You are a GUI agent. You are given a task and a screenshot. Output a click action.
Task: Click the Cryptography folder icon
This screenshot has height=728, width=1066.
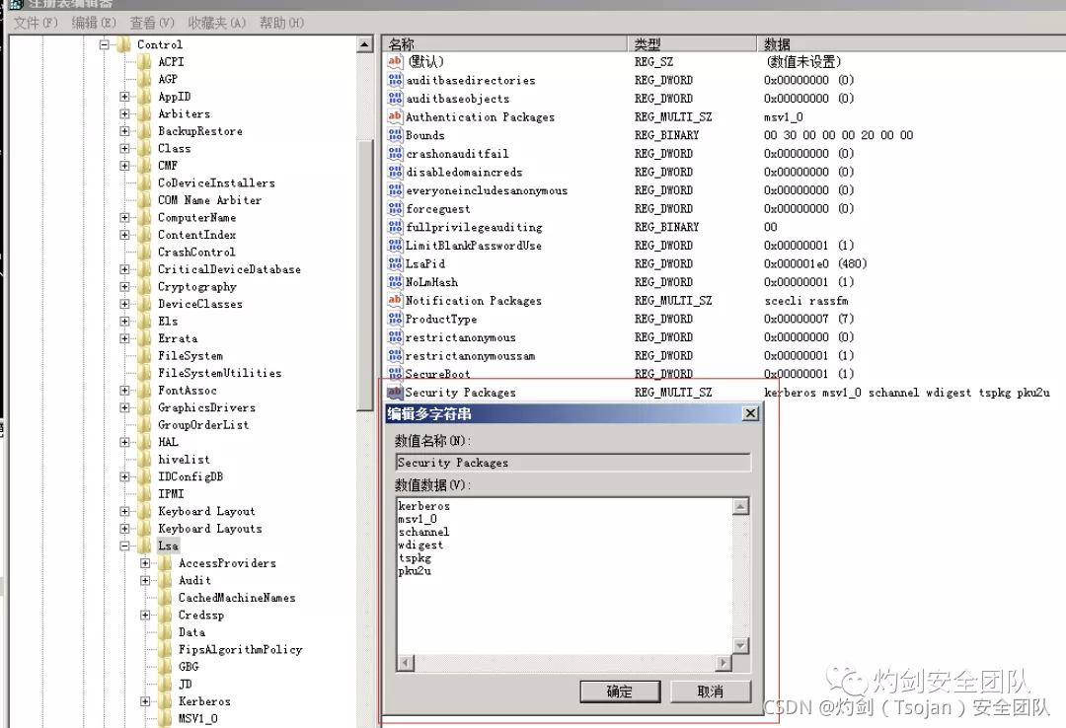click(144, 286)
